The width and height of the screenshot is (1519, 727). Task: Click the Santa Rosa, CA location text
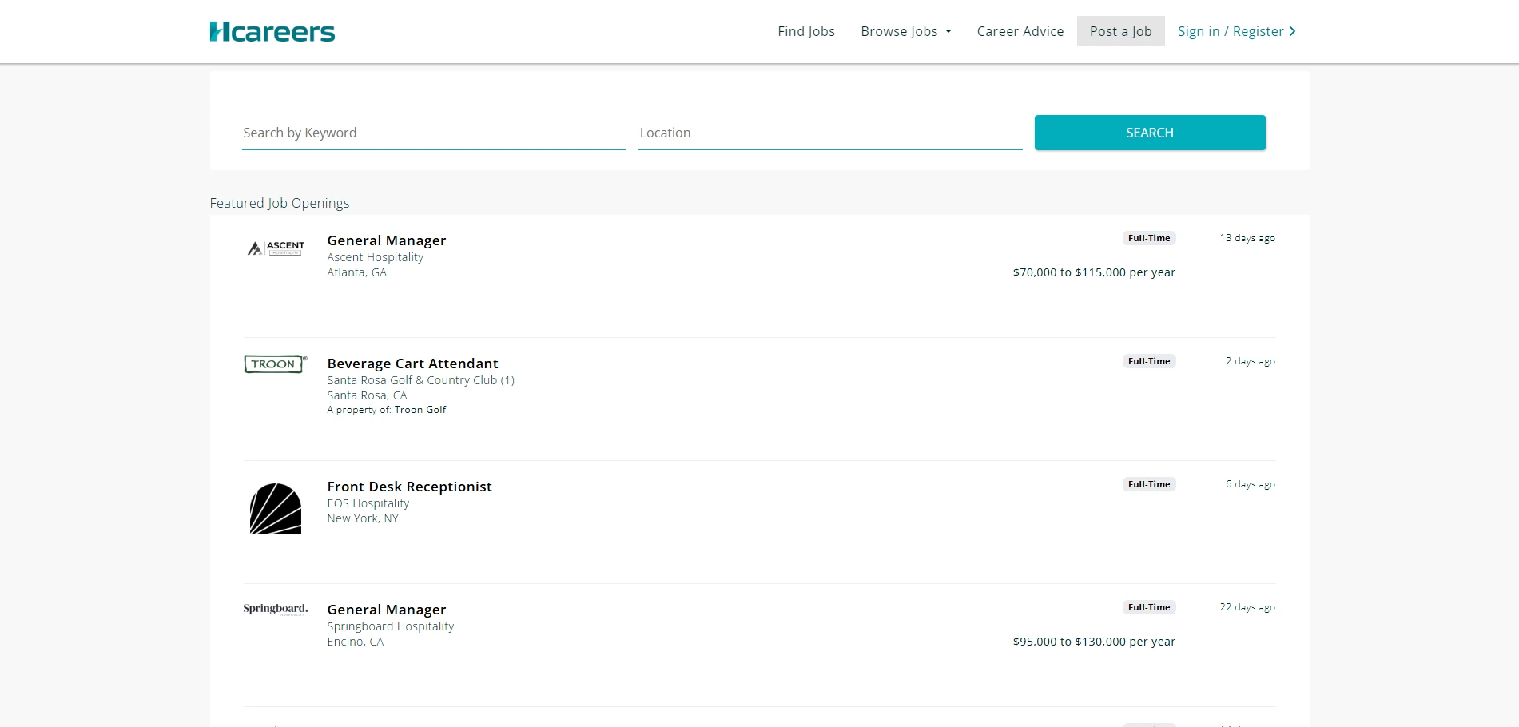pos(367,395)
